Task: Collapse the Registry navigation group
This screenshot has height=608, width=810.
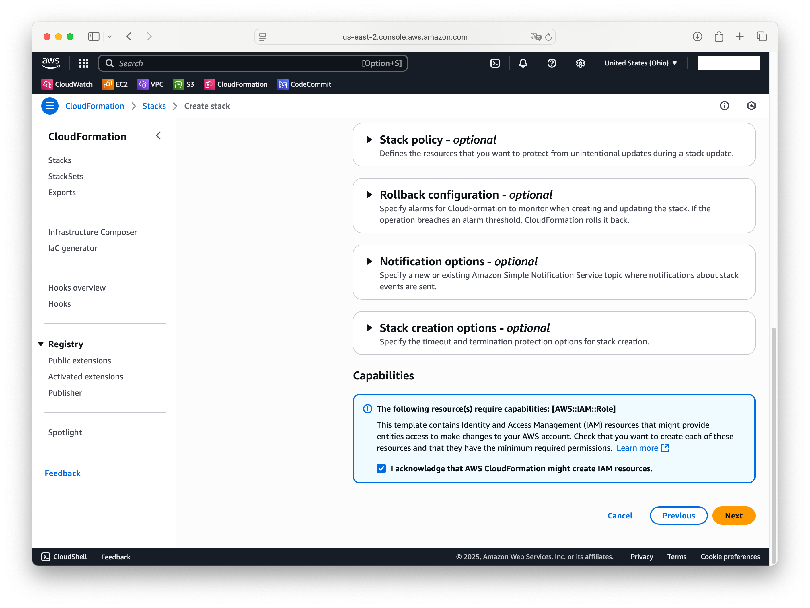Action: 41,344
